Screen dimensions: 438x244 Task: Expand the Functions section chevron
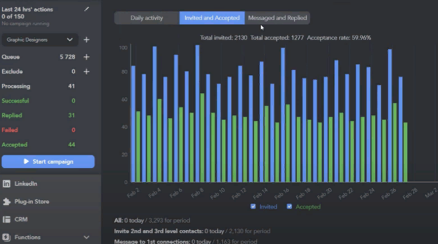point(87,237)
